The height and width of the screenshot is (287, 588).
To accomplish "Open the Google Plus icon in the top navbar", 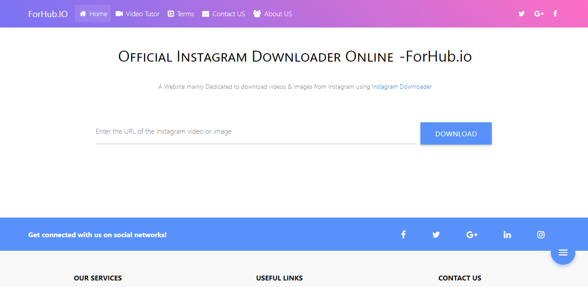I will pyautogui.click(x=539, y=14).
